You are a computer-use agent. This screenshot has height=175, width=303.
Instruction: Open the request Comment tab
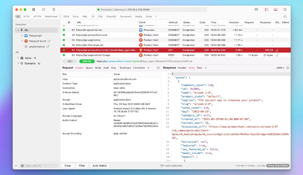pos(139,68)
